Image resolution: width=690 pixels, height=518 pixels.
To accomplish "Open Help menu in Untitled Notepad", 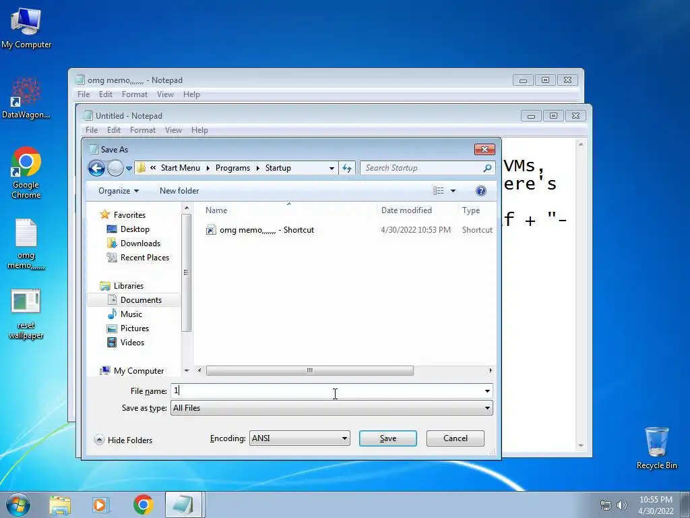I will pyautogui.click(x=199, y=130).
